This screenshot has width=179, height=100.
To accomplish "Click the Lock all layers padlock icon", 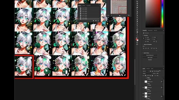I will 152,76.
